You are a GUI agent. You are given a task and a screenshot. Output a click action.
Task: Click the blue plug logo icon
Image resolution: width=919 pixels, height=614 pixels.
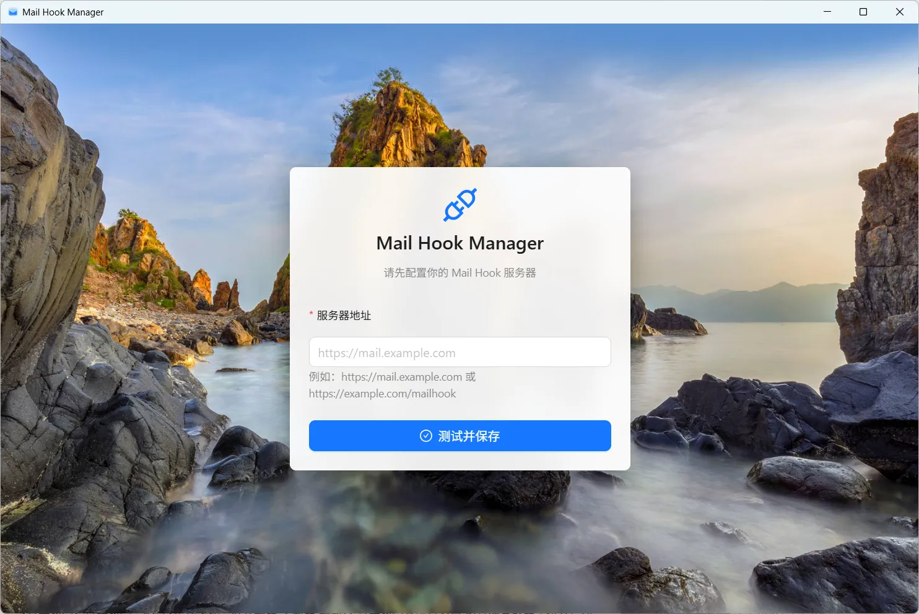click(x=460, y=205)
